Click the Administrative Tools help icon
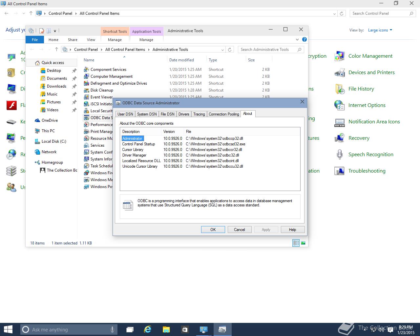420x336 pixels. click(304, 39)
